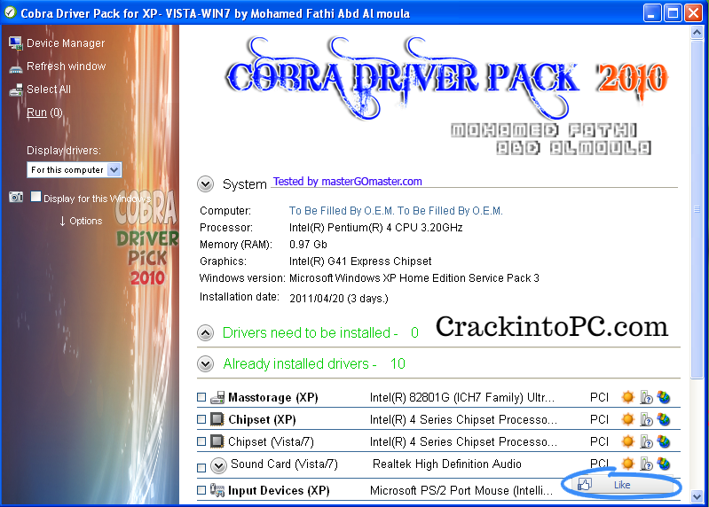Click the Select All devices icon
Viewport: 709px width, 507px height.
16,90
